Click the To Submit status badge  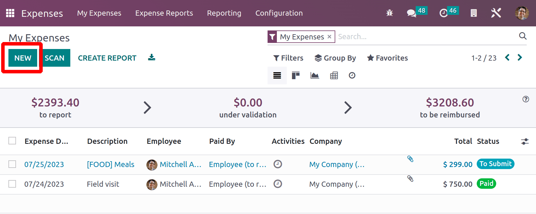click(x=496, y=164)
